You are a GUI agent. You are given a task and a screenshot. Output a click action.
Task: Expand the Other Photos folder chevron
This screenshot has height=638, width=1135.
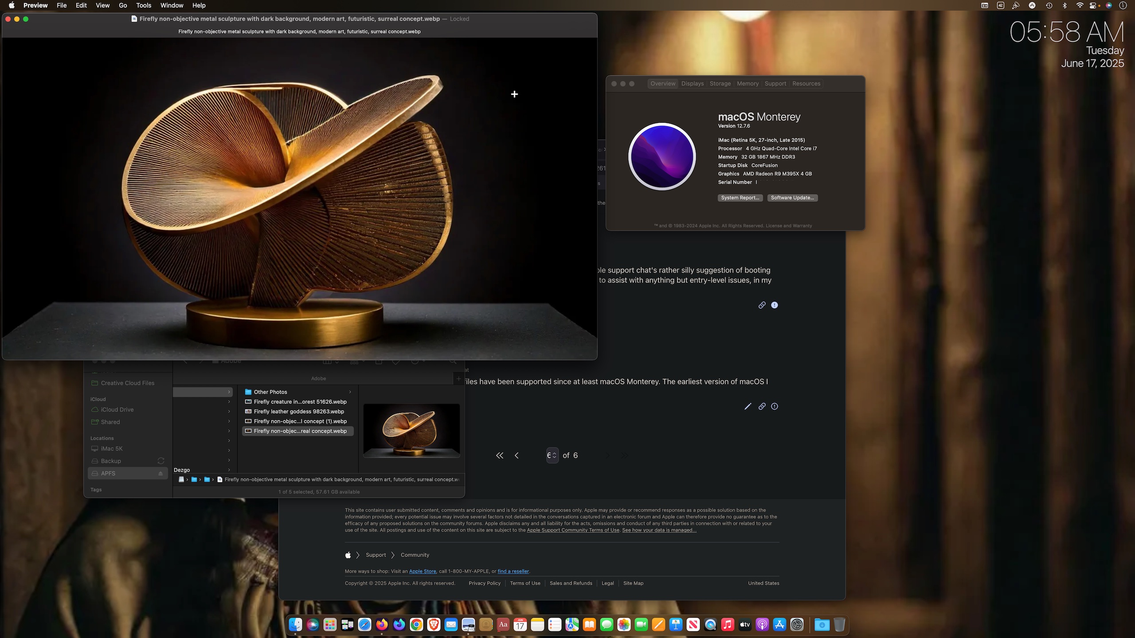(350, 392)
